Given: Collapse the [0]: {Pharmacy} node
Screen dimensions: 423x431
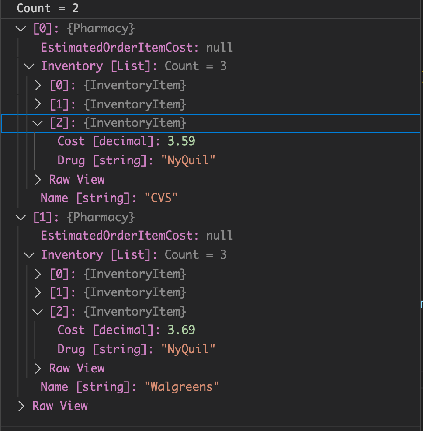Looking at the screenshot, I should pos(21,28).
